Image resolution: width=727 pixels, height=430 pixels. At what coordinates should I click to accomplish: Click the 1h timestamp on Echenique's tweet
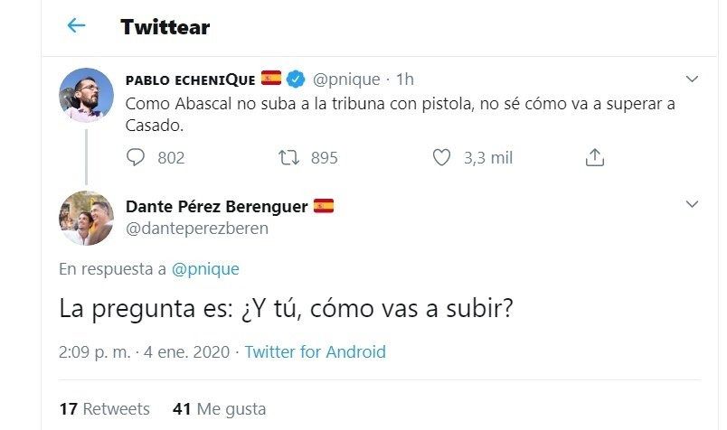tap(404, 79)
